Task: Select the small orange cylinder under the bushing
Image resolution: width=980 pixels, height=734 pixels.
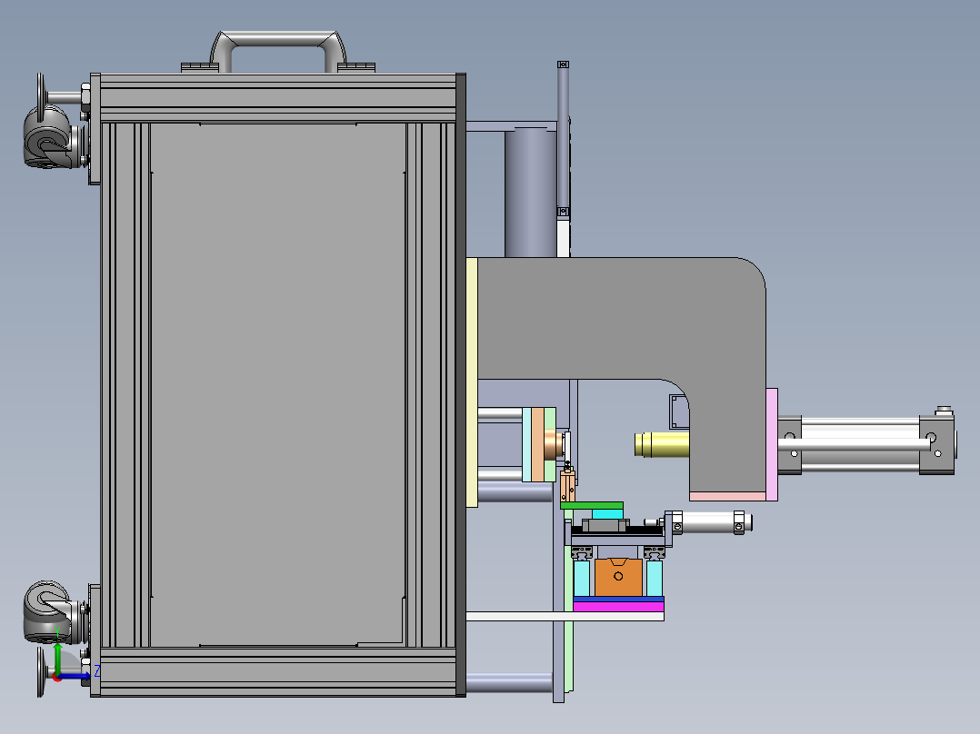Action: tap(567, 486)
